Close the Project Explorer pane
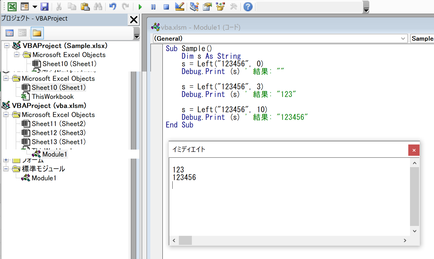This screenshot has height=259, width=434. (134, 20)
